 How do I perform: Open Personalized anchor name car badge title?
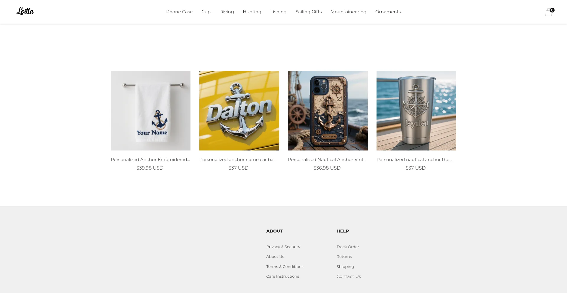coord(238,160)
